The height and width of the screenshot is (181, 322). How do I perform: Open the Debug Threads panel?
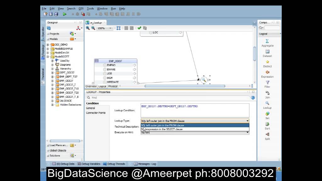[x=114, y=164]
